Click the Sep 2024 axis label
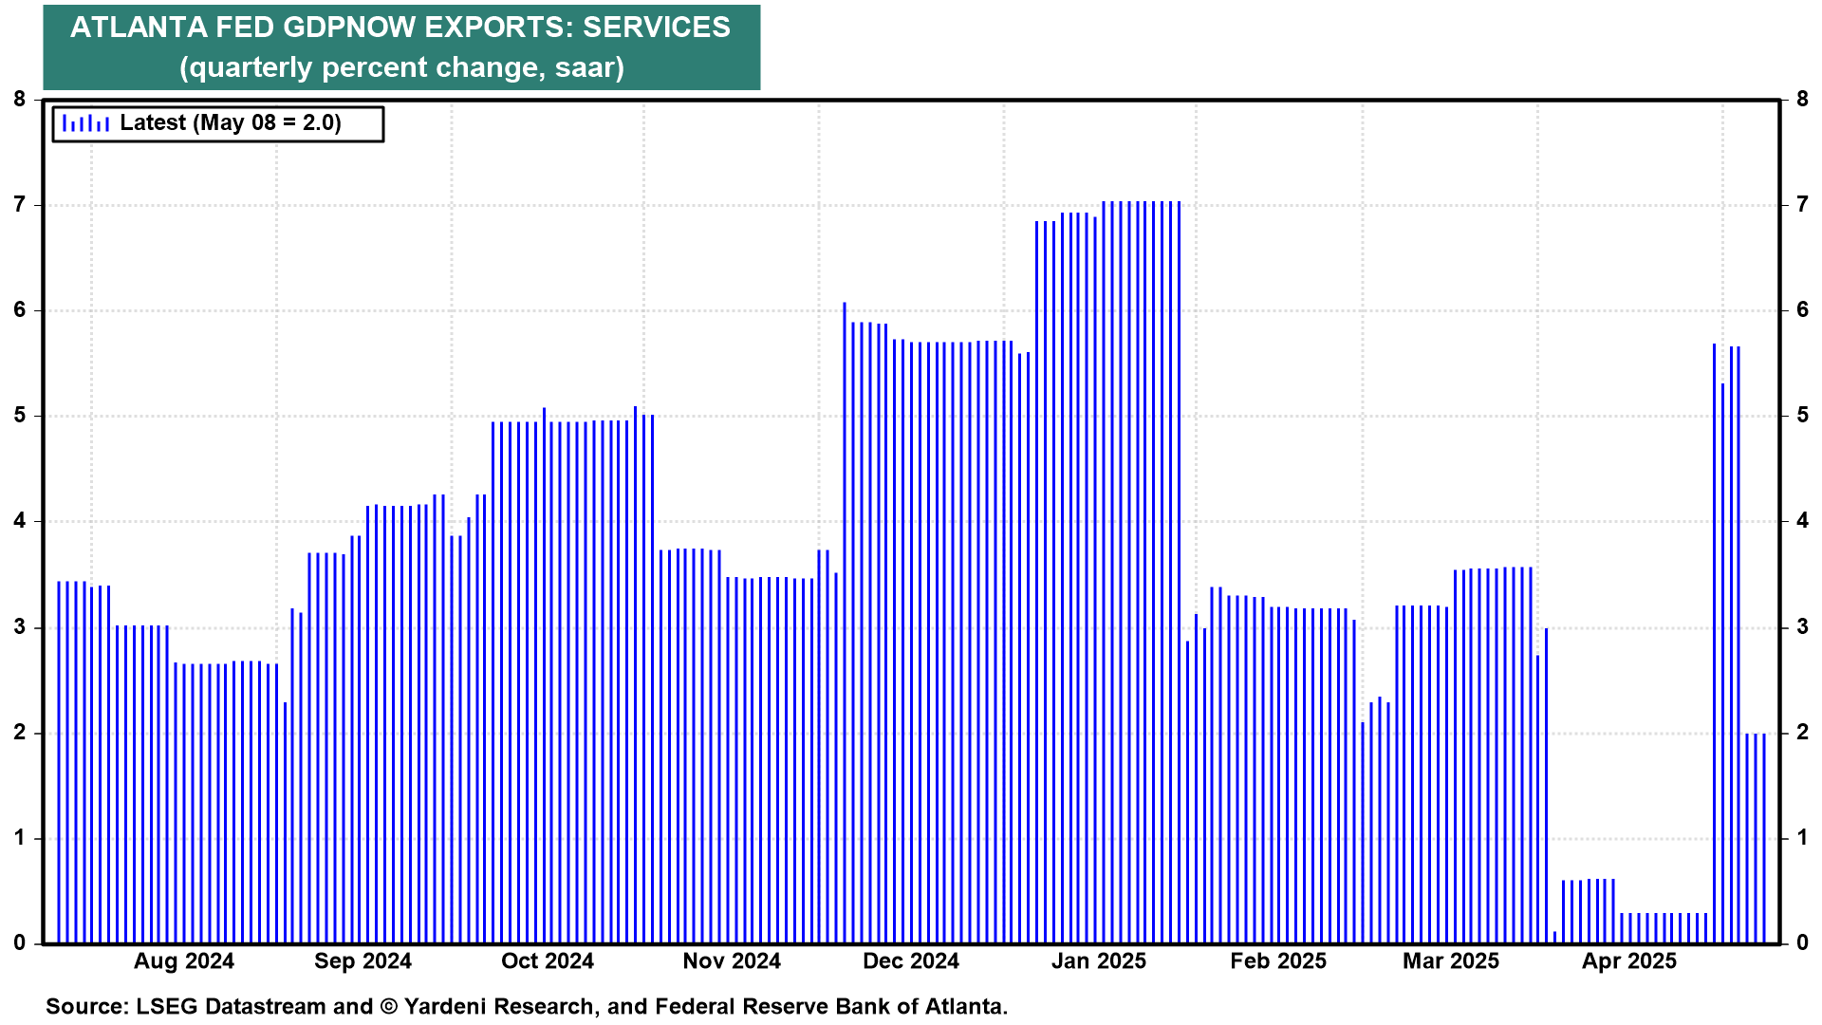1822x1025 pixels. [x=363, y=961]
